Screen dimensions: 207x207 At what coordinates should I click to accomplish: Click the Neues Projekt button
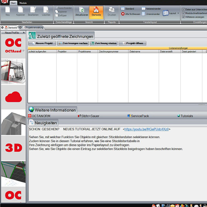(x=42, y=43)
